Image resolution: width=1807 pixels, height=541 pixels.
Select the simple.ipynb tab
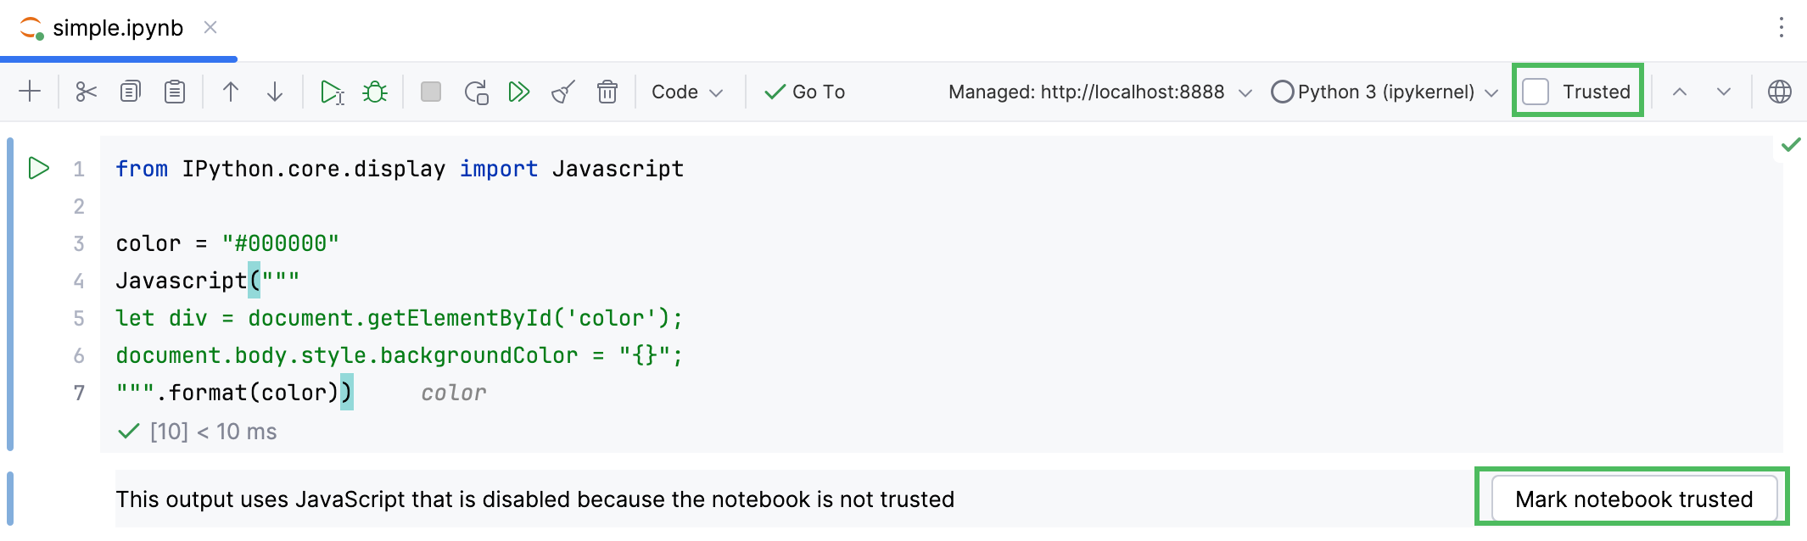(x=116, y=28)
